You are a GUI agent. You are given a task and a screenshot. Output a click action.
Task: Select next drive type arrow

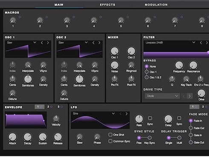pos(189,96)
